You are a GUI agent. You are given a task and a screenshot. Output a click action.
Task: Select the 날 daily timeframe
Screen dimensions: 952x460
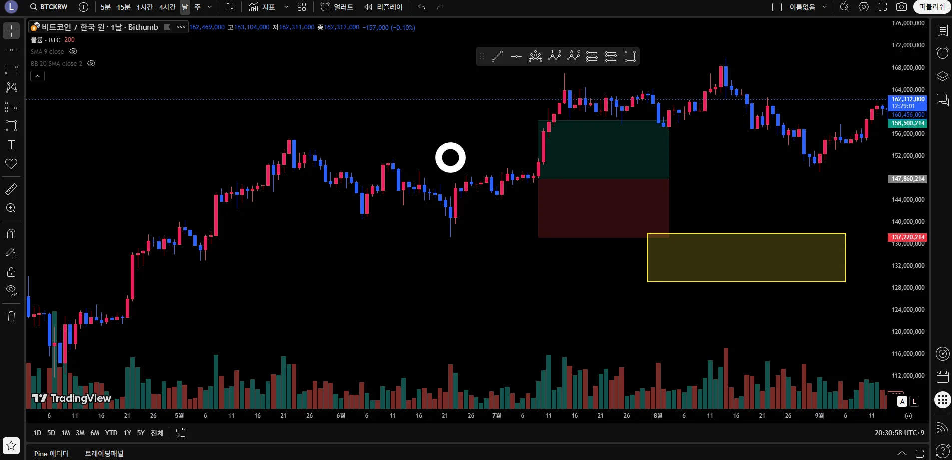pyautogui.click(x=185, y=7)
